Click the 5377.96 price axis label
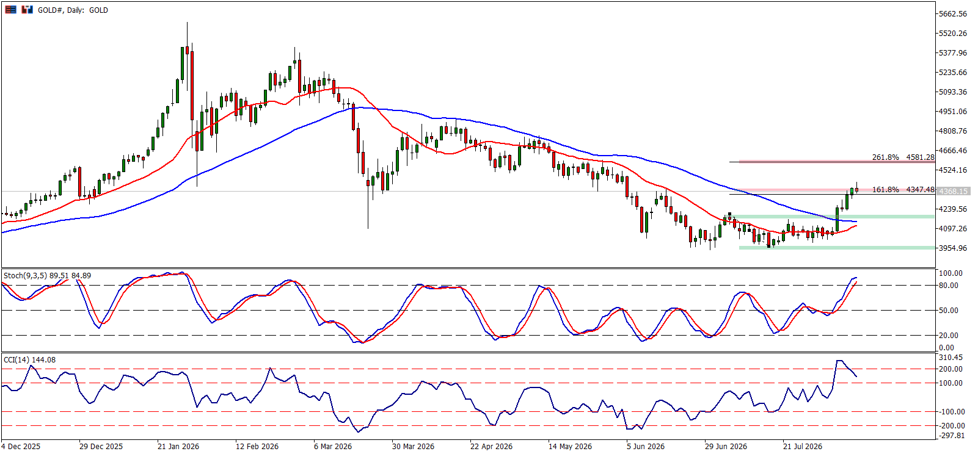The height and width of the screenshot is (454, 978). tap(953, 53)
